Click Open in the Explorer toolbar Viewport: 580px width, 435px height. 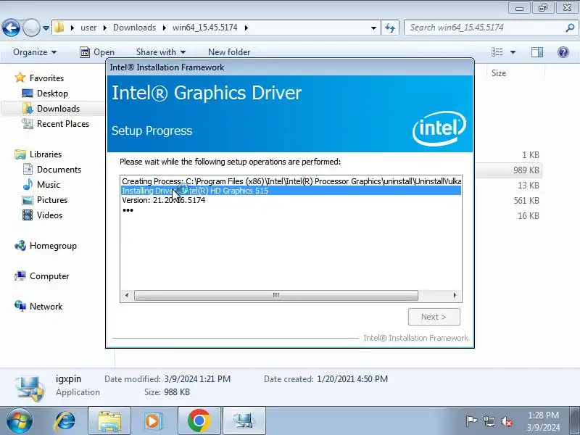(x=97, y=52)
